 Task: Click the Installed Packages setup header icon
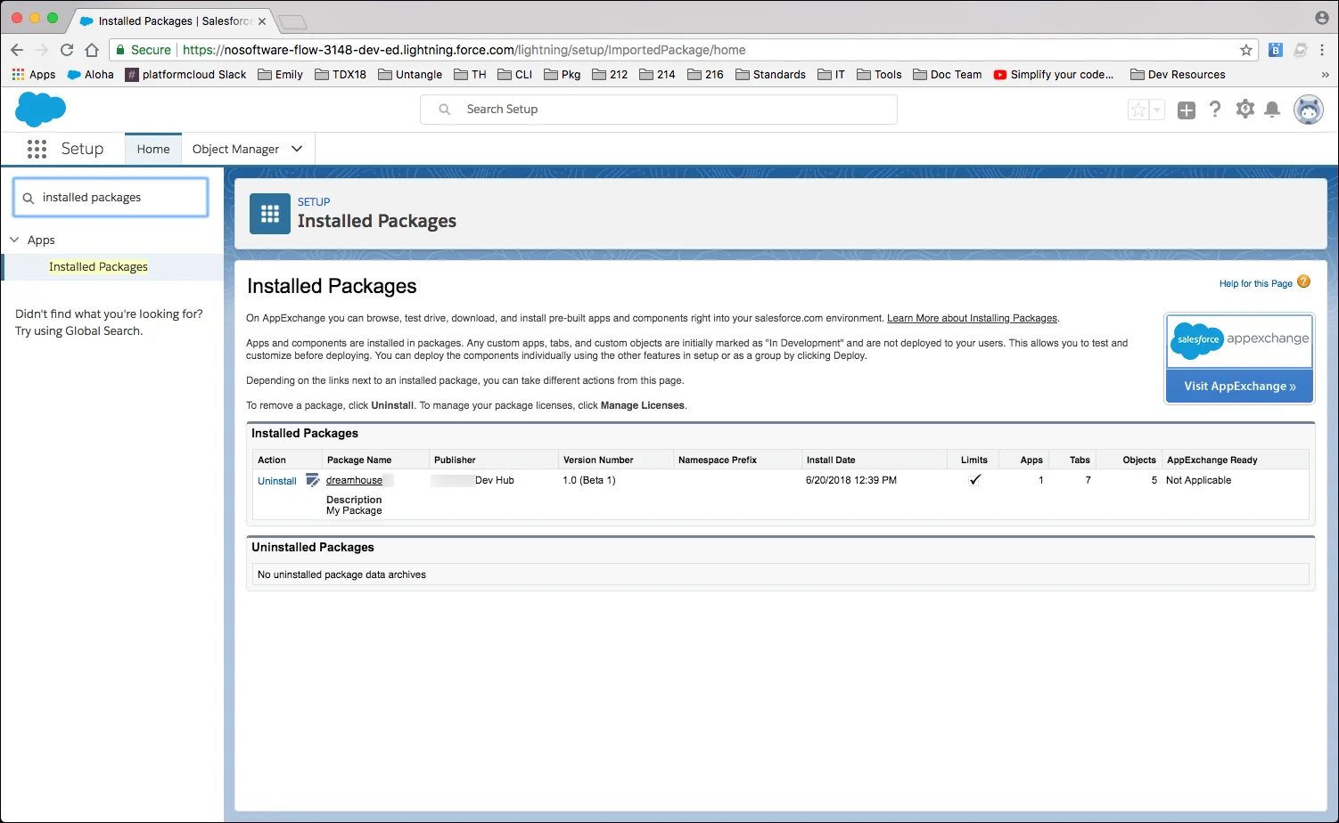coord(270,214)
